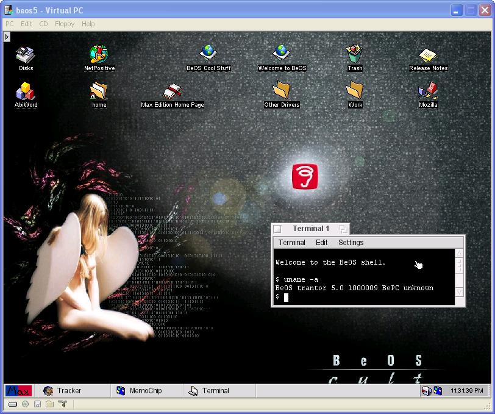The width and height of the screenshot is (495, 414).
Task: Click the Virtual PC floppy disk status icon
Action: 37,404
